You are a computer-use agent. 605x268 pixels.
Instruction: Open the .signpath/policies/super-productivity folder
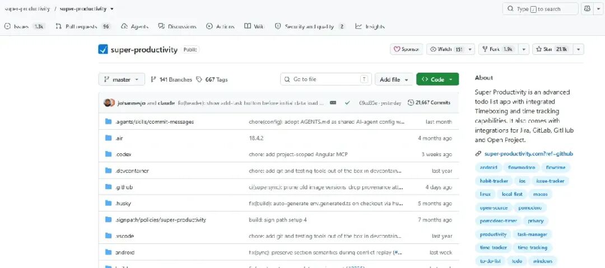click(x=161, y=220)
